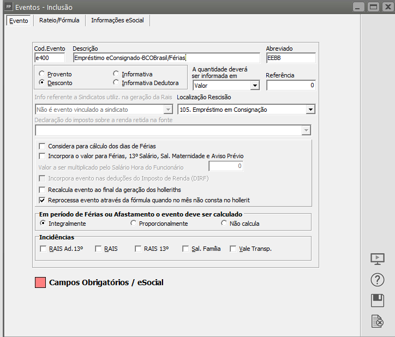Select Proporcionalmente calculation option
Screen dimensions: 395x337
click(x=134, y=224)
